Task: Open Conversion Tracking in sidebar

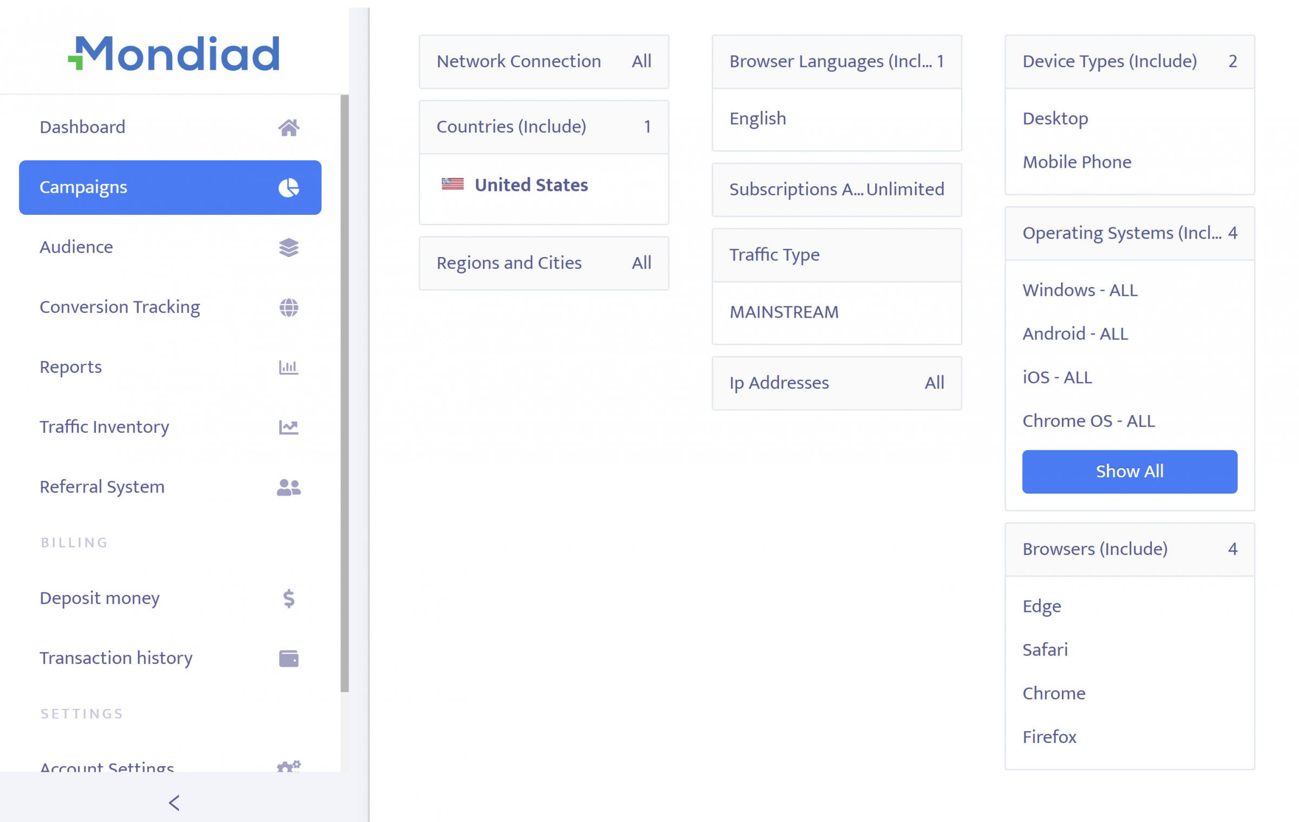Action: coord(170,307)
